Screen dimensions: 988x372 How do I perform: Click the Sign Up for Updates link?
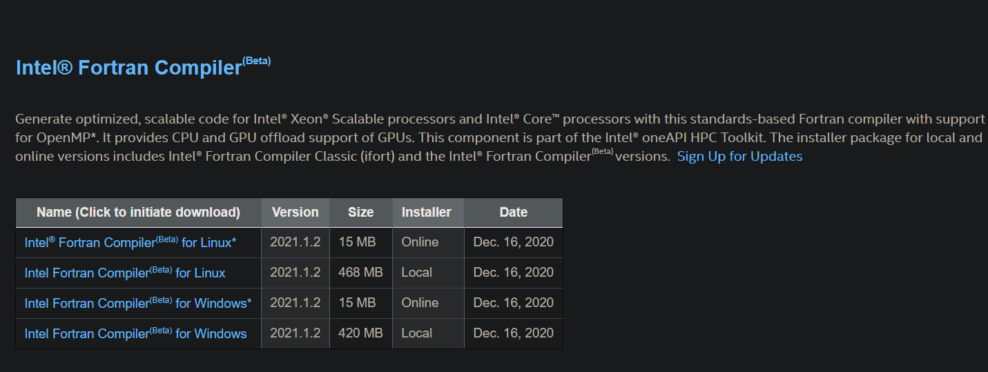739,157
